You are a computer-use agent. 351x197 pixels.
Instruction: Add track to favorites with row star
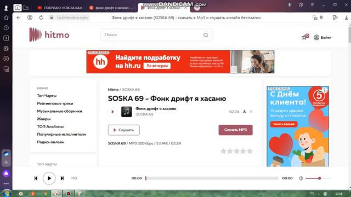pos(251,111)
